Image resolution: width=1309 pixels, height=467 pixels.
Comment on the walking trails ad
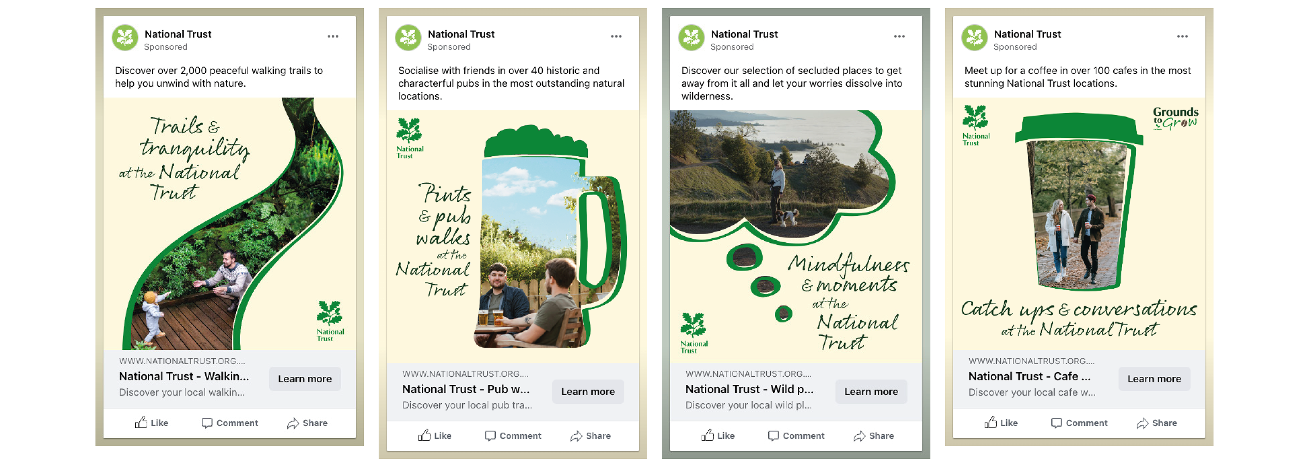pos(230,423)
